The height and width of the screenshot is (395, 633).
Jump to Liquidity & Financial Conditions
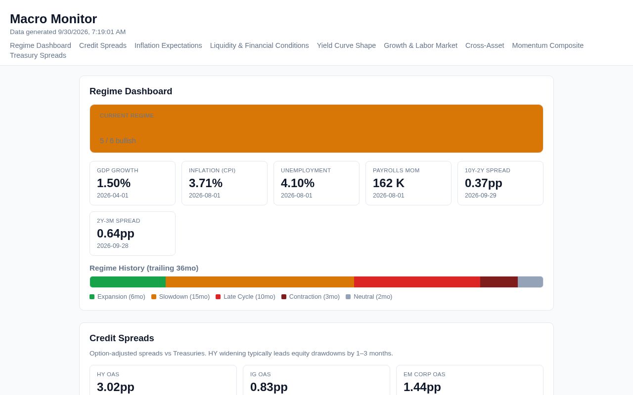pos(260,45)
